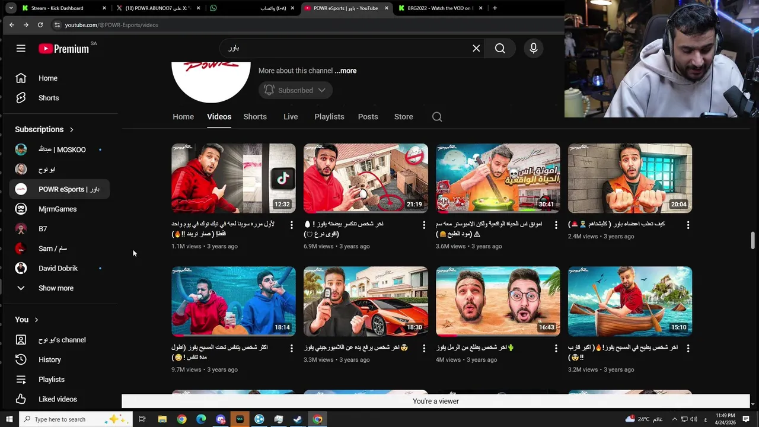Open options menu for 16:43 video
Screen dimensions: 759x427
coord(556,348)
